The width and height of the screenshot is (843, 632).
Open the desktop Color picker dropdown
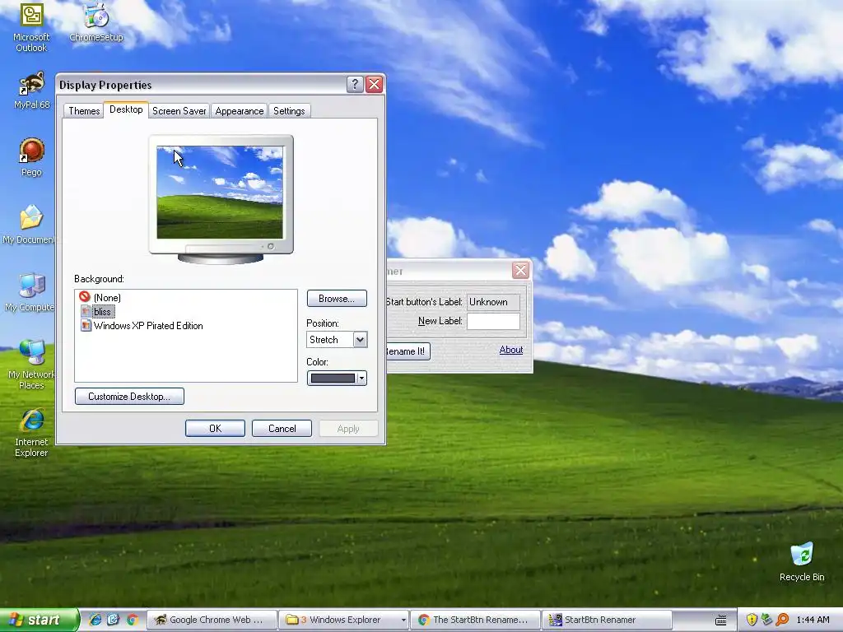pyautogui.click(x=337, y=378)
